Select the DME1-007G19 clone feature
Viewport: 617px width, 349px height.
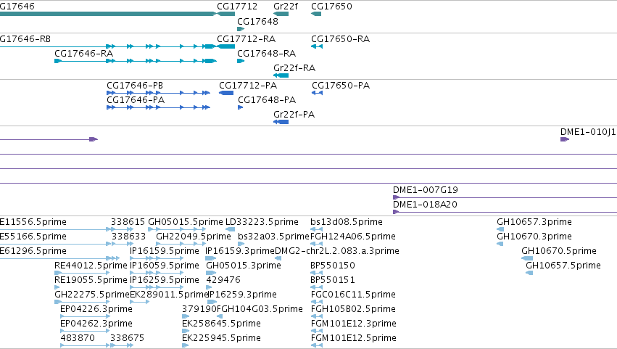(x=505, y=197)
